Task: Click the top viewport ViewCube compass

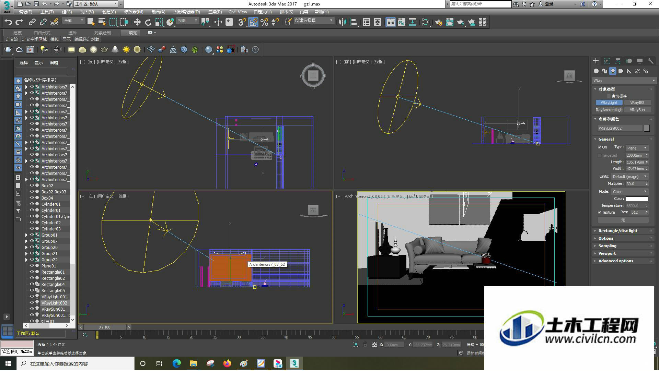Action: tap(313, 75)
